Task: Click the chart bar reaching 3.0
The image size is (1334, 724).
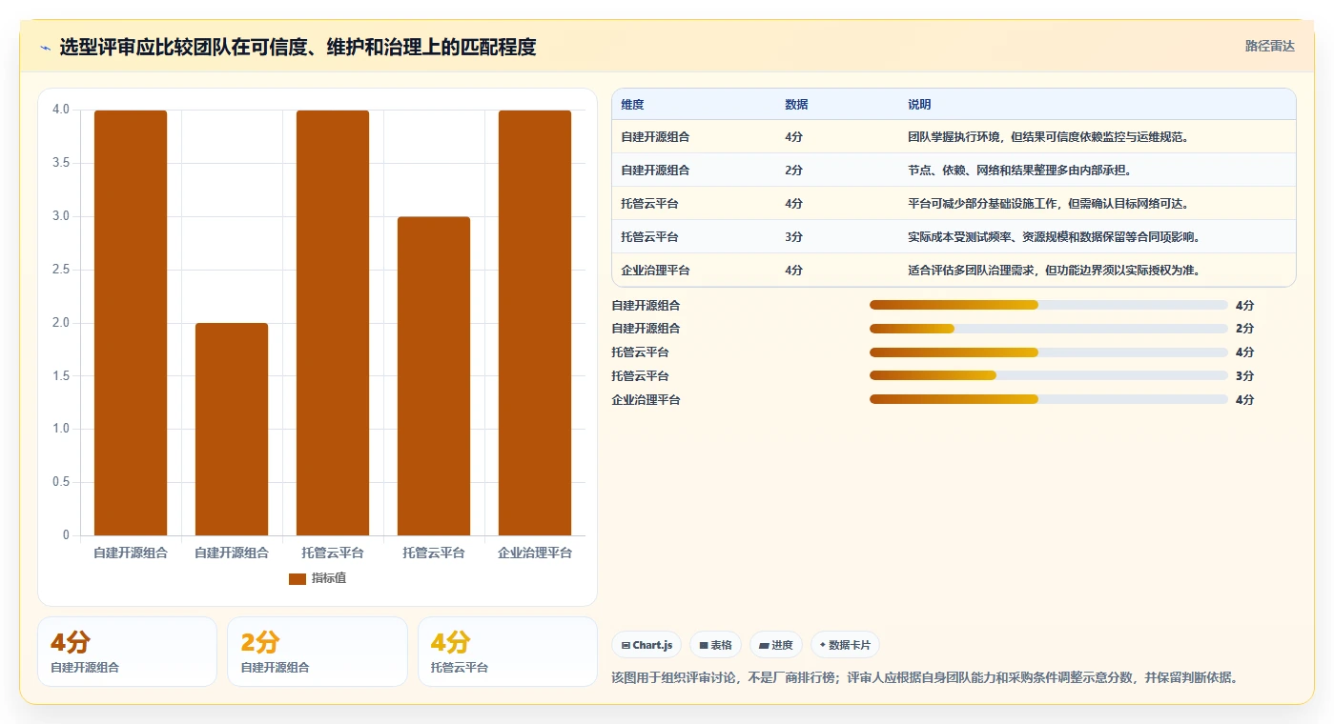Action: (x=434, y=376)
